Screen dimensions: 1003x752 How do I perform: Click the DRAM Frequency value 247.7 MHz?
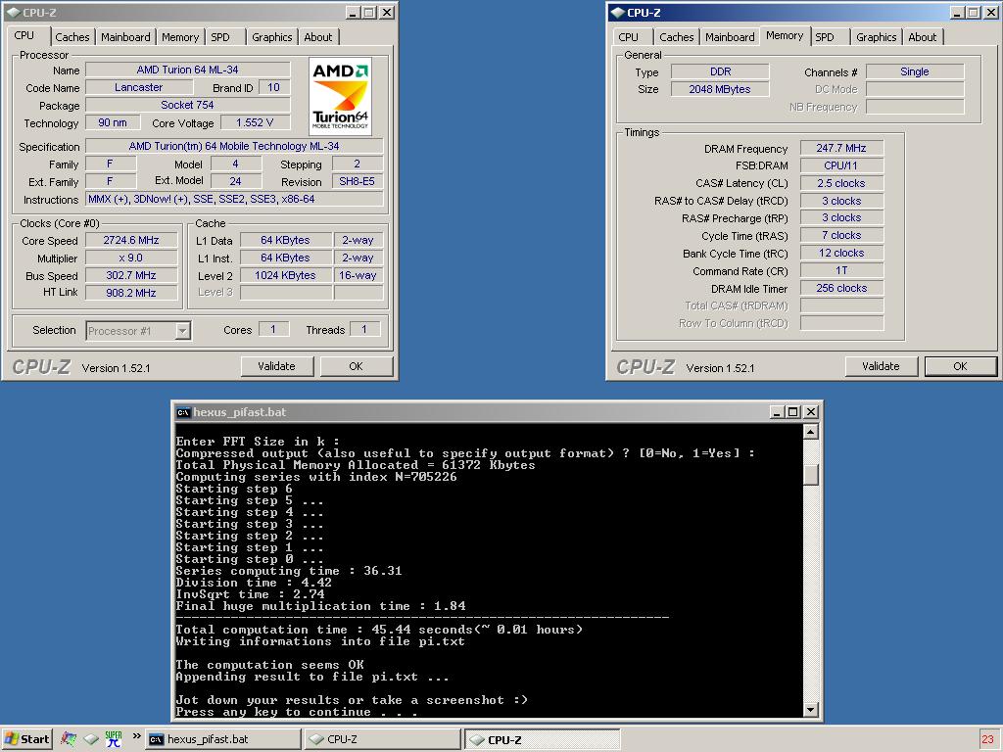click(841, 149)
